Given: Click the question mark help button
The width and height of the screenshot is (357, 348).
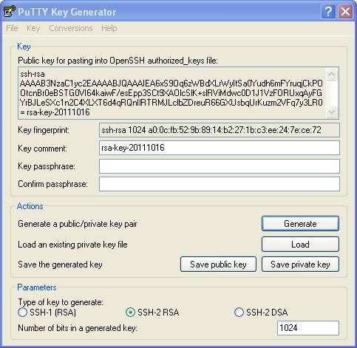Looking at the screenshot, I should coord(328,11).
